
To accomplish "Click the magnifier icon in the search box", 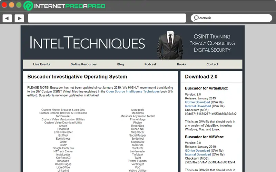I will tap(196, 18).
